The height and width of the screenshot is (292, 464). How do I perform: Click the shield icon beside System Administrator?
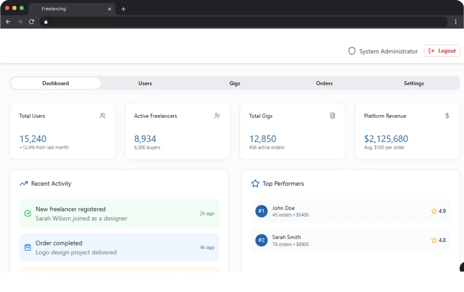352,51
